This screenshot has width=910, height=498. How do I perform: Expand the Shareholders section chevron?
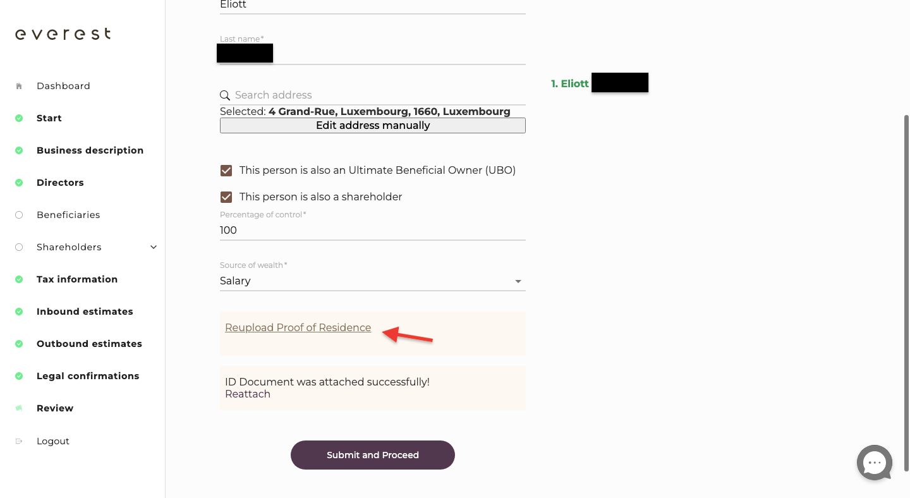click(x=154, y=247)
